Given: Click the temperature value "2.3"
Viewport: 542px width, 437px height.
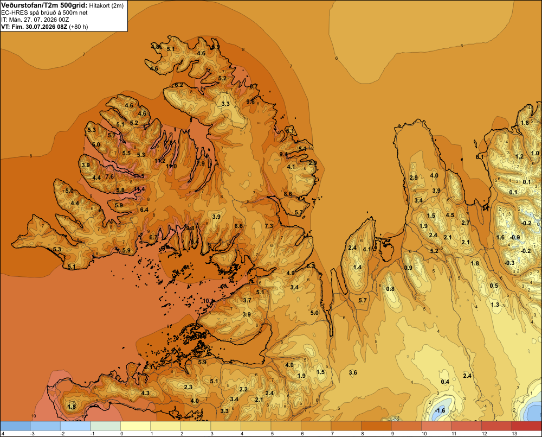Looking at the screenshot, I should tap(188, 387).
